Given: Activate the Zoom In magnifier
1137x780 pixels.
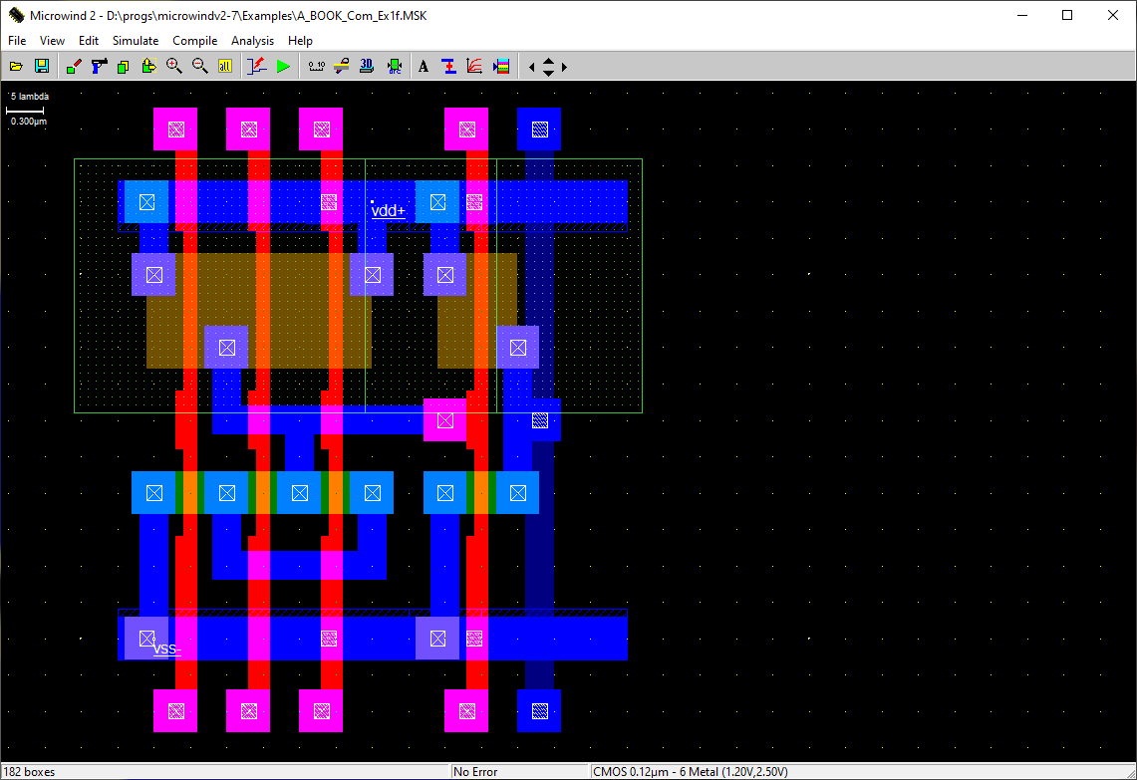Looking at the screenshot, I should (174, 67).
